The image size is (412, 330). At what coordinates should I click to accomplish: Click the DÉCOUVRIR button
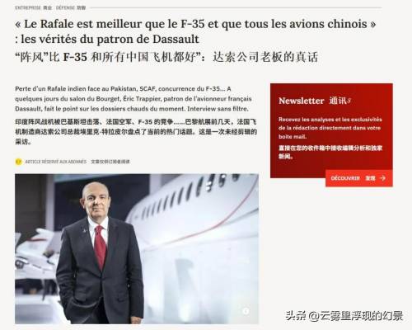click(x=359, y=178)
